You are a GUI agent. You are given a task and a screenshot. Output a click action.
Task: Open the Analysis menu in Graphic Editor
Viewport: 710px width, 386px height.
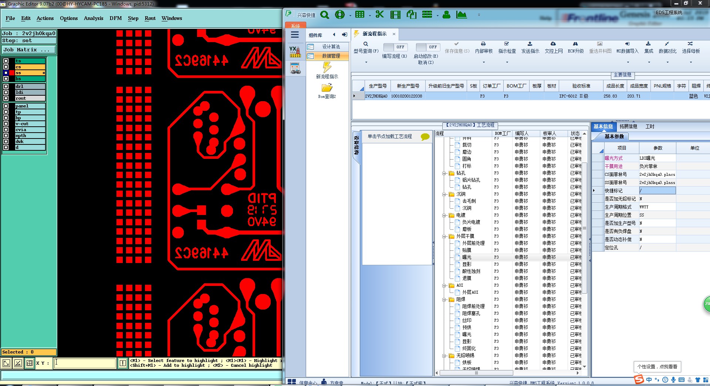point(94,18)
